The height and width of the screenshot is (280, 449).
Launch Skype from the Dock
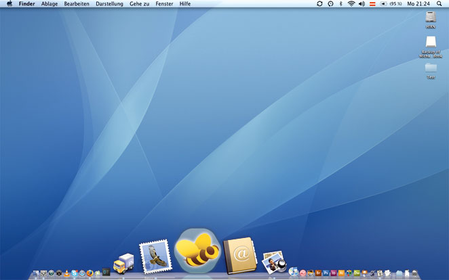point(74,273)
